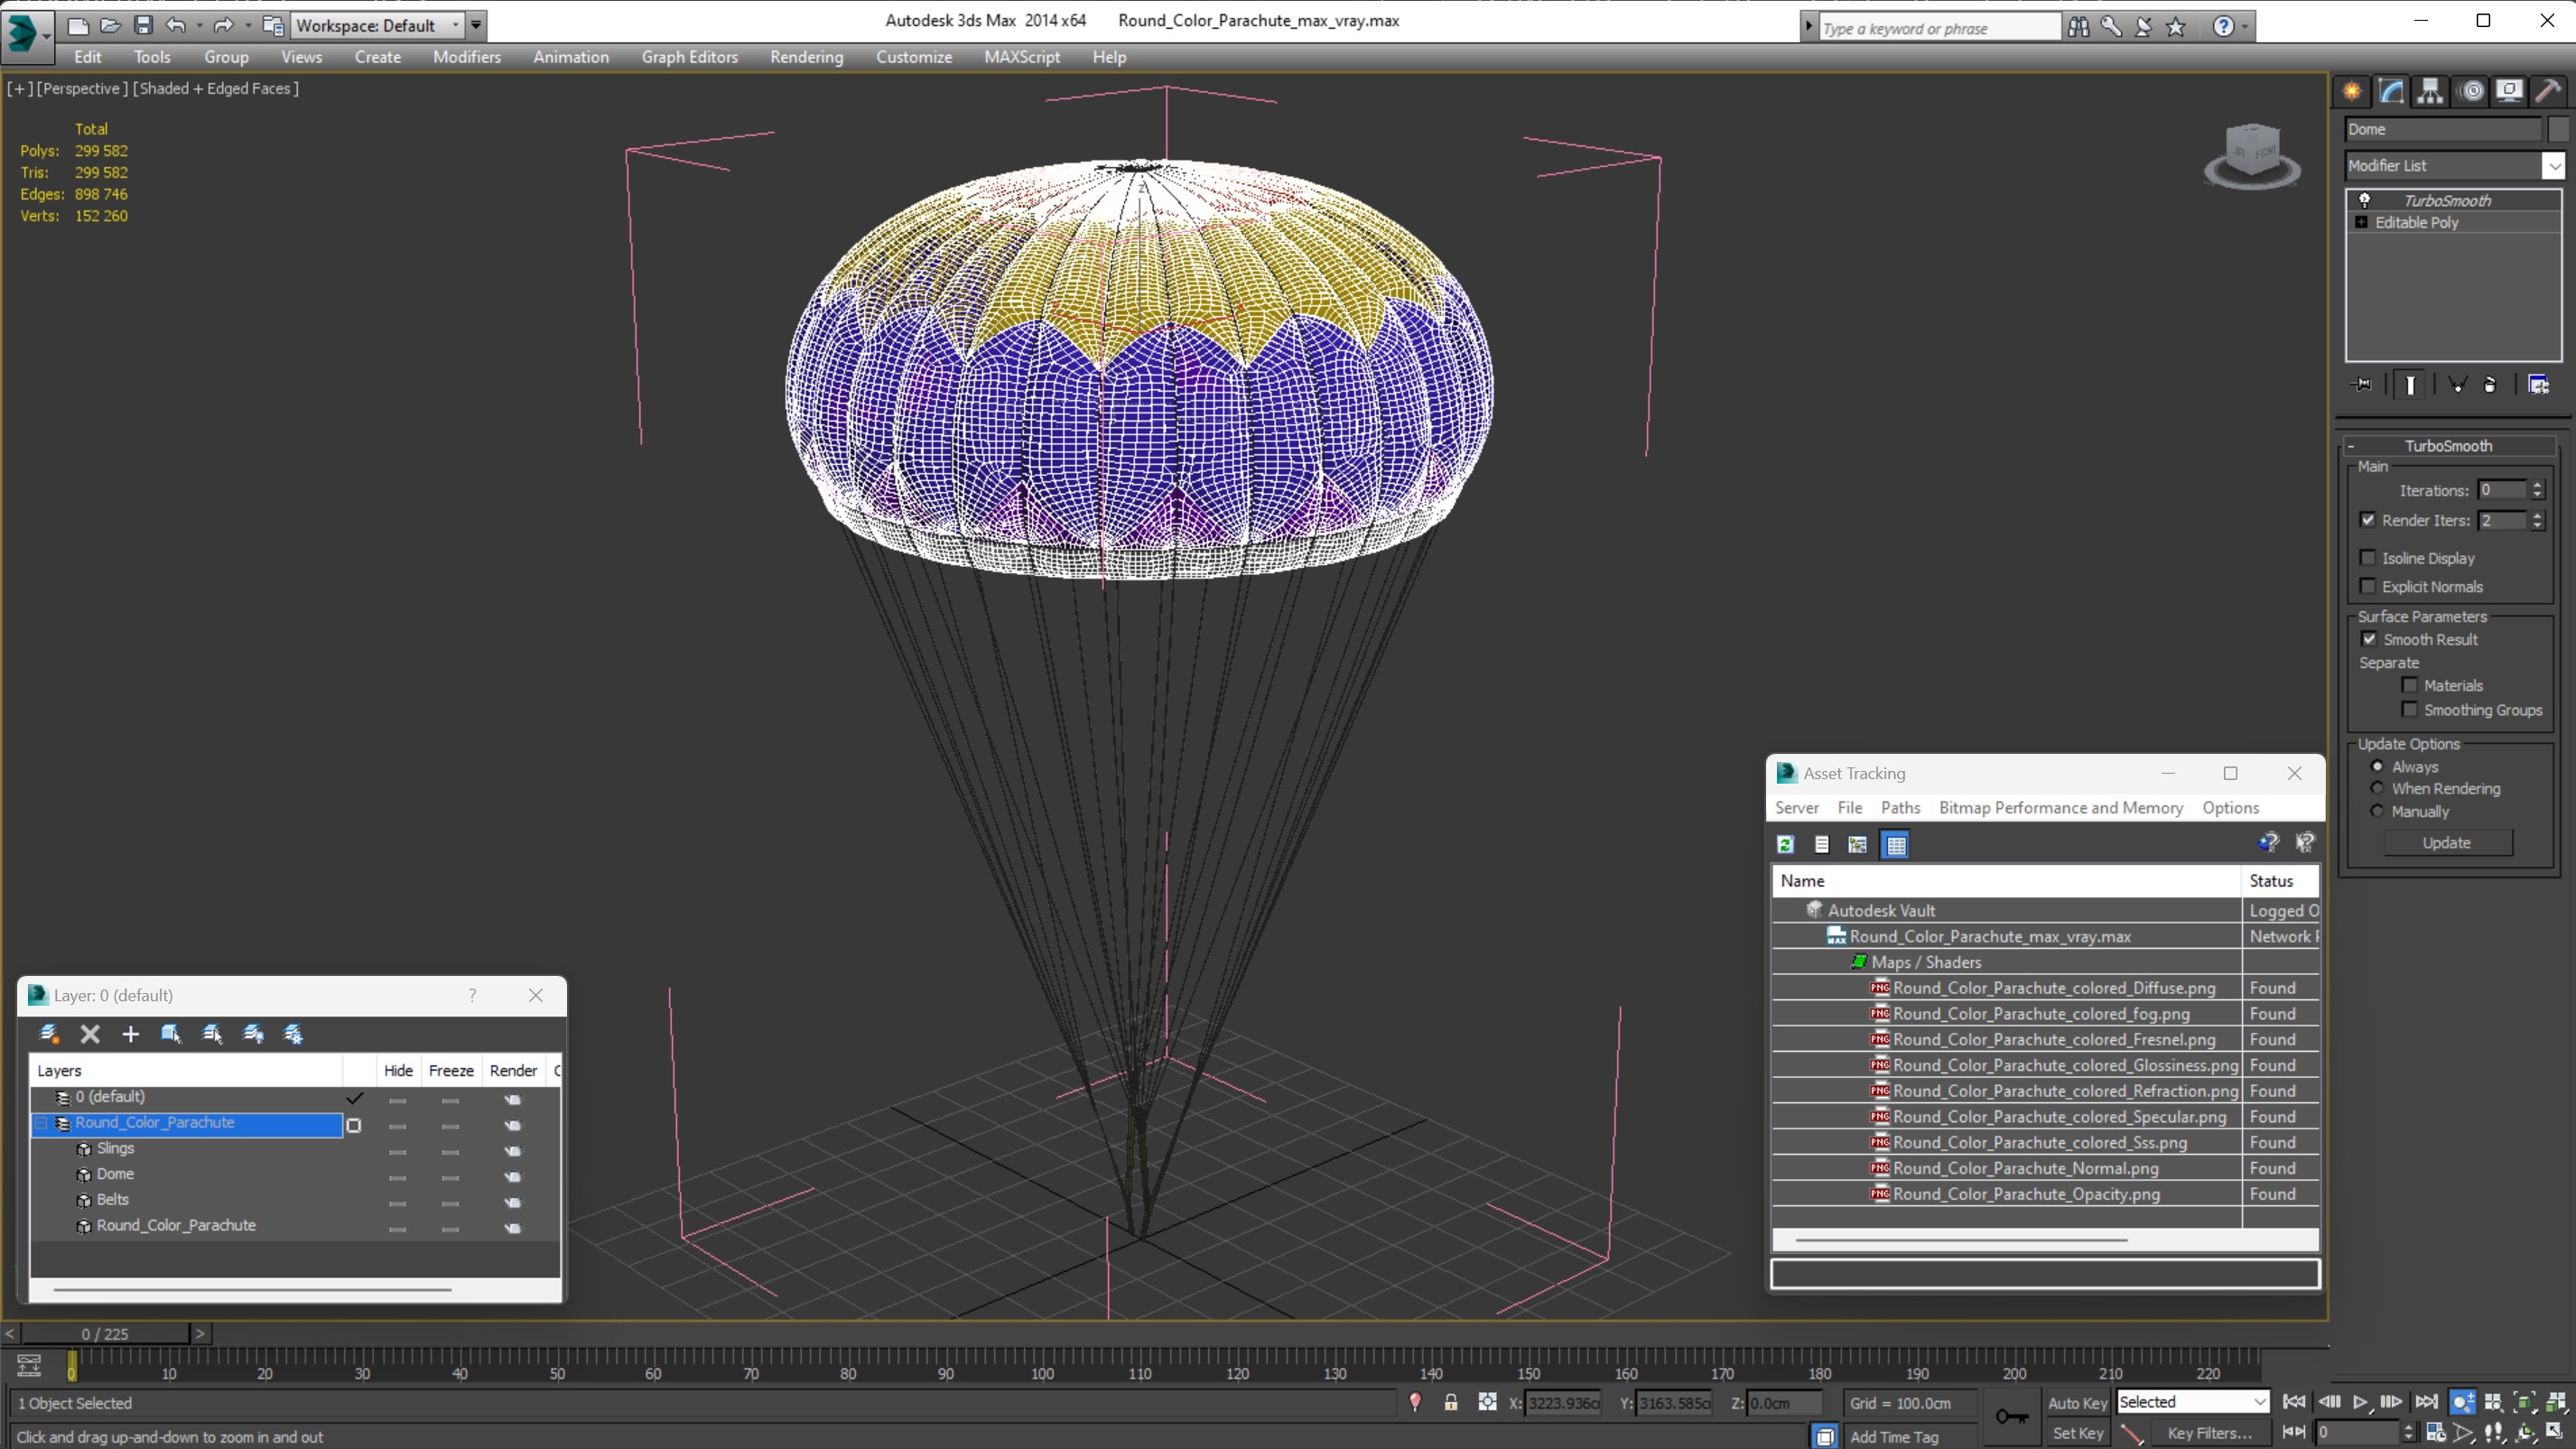Open the Display command panel tab
This screenshot has width=2576, height=1449.
[x=2509, y=91]
